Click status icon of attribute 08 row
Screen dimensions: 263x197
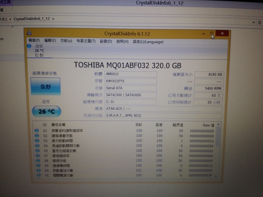pos(38,161)
